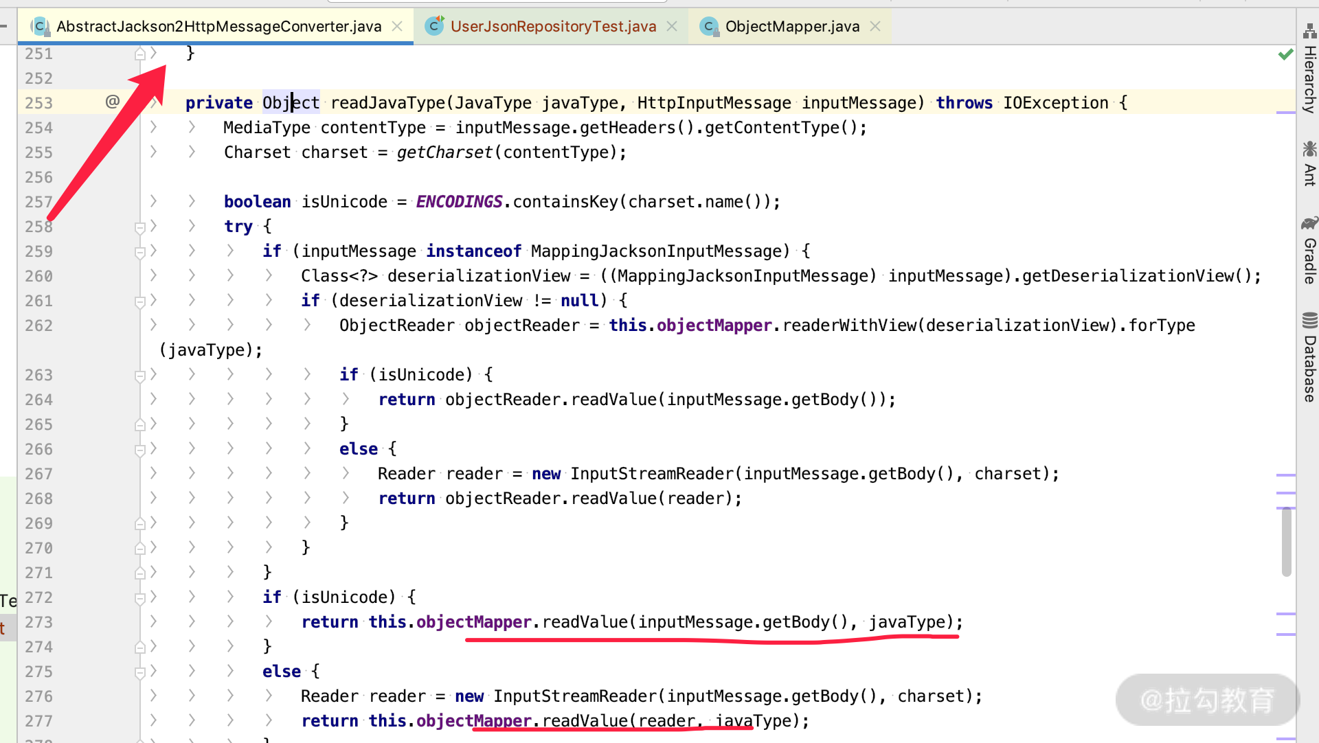Close the UserJsonRepositoryTest.java tab
The width and height of the screenshot is (1319, 743).
point(672,26)
